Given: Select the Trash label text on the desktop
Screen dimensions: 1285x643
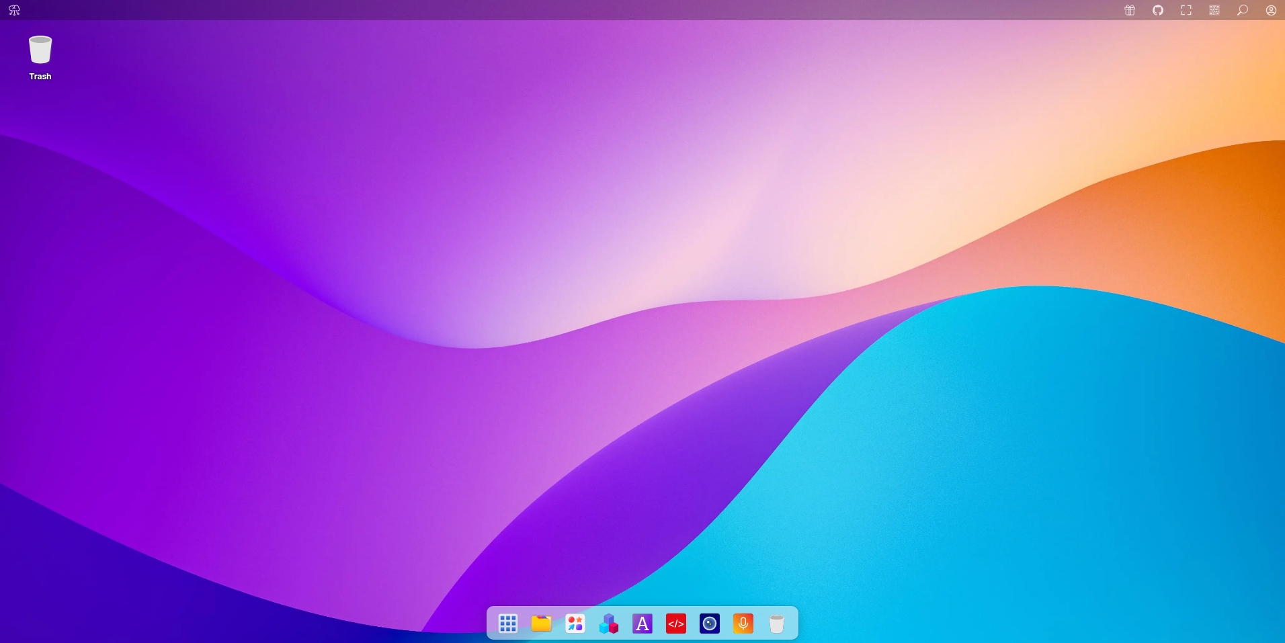Looking at the screenshot, I should pos(40,77).
